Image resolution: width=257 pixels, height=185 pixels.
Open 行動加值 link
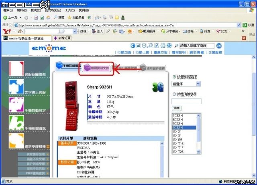pos(124,52)
